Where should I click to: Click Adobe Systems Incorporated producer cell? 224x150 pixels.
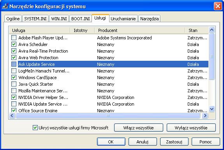pyautogui.click(x=124, y=38)
